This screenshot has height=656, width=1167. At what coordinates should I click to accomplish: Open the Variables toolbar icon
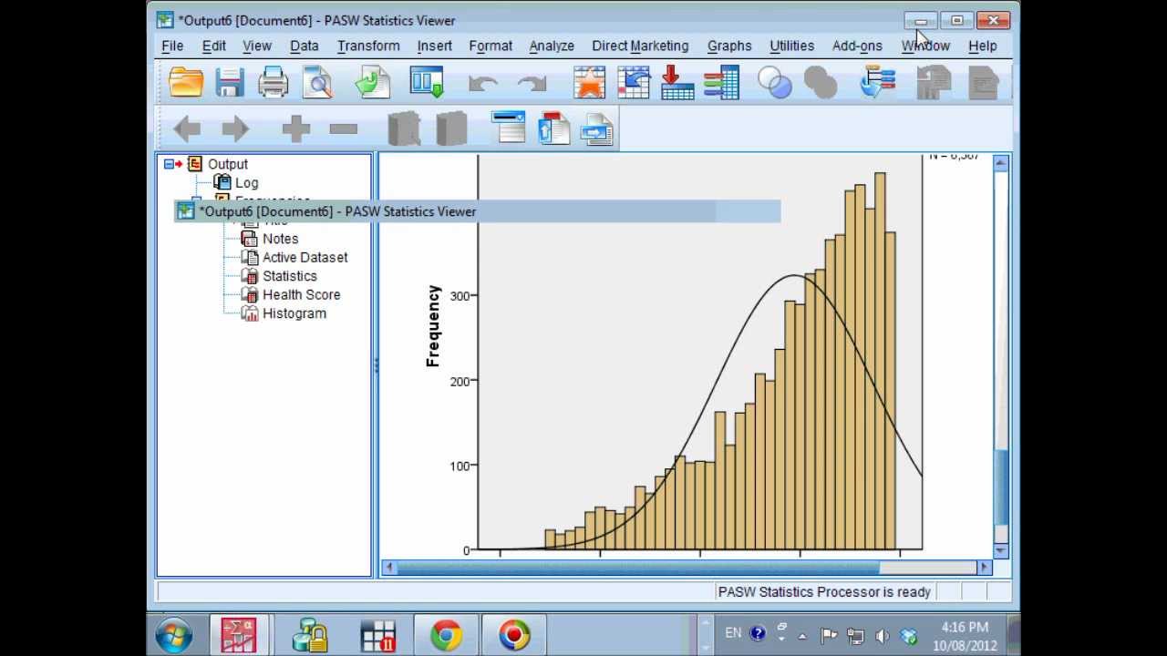721,83
